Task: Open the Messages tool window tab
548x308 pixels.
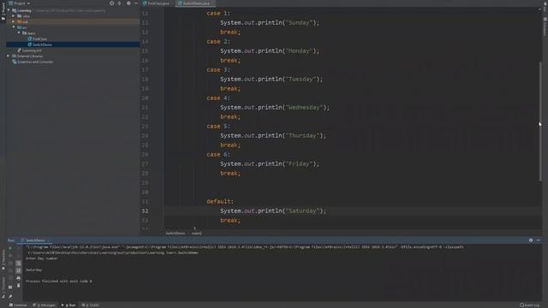Action: (44, 305)
